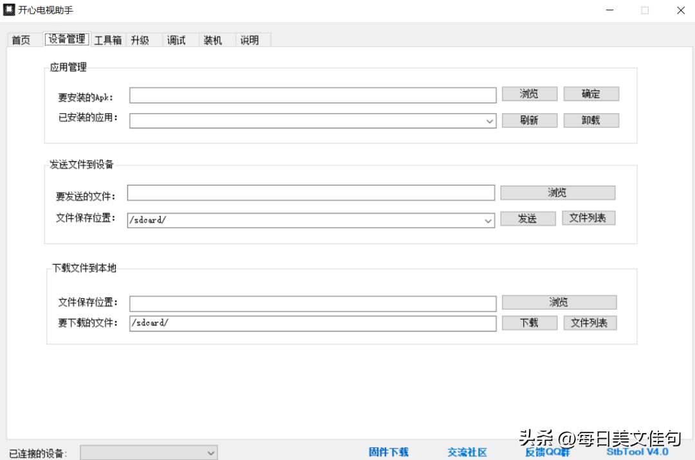Click the 卸载 button
The image size is (695, 460).
tap(591, 120)
